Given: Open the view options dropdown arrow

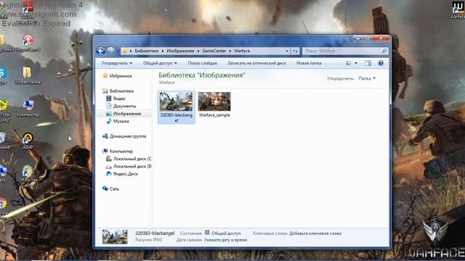Looking at the screenshot, I should 356,63.
